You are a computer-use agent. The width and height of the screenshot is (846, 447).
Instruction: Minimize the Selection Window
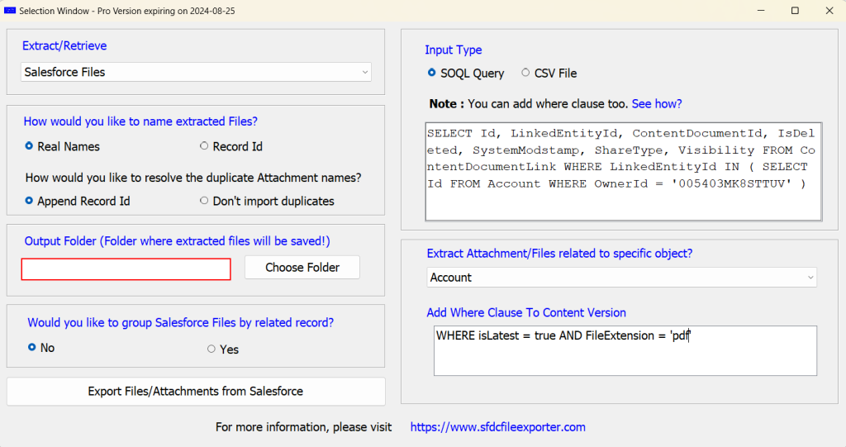[x=761, y=11]
